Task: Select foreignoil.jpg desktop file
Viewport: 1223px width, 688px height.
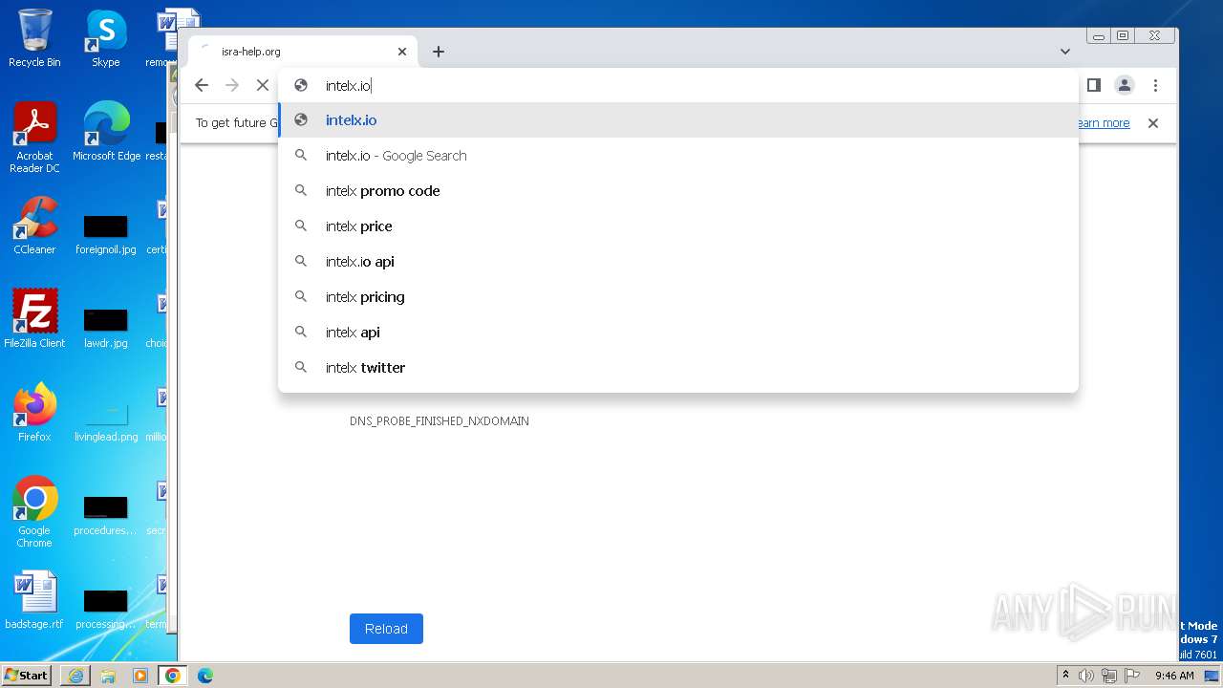Action: 106,235
